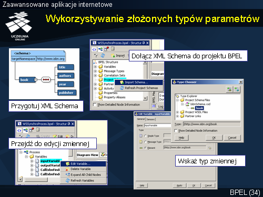Expand Message Types node
This screenshot has width=263, height=197.
coord(95,71)
